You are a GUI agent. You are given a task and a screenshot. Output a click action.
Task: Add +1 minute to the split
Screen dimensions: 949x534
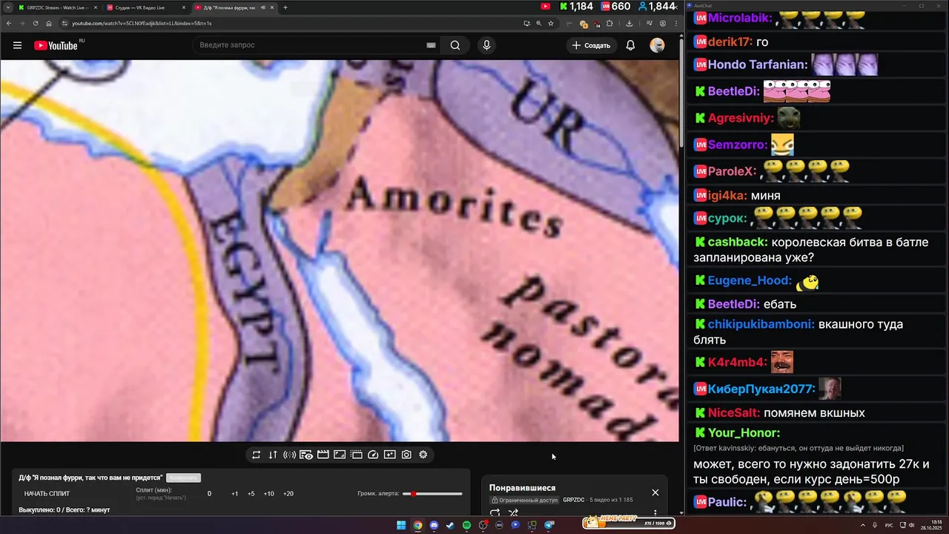235,494
